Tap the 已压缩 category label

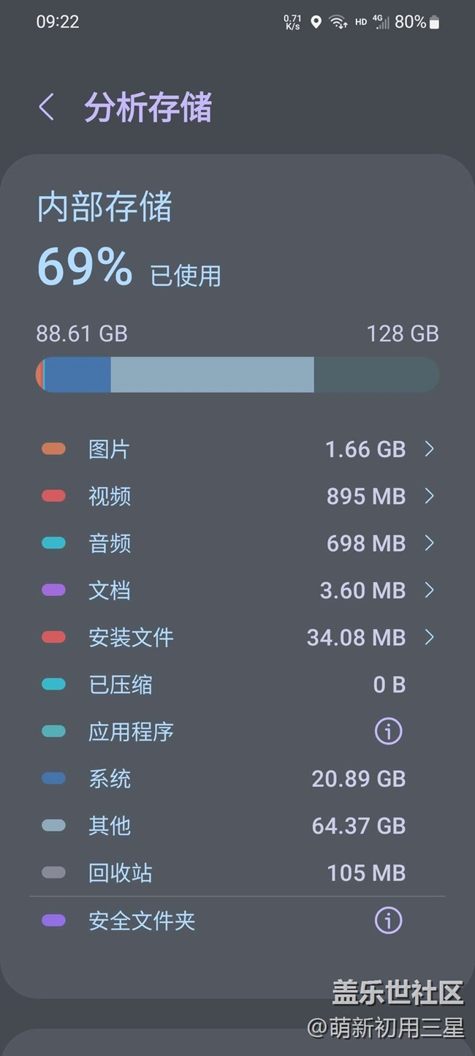coord(121,684)
